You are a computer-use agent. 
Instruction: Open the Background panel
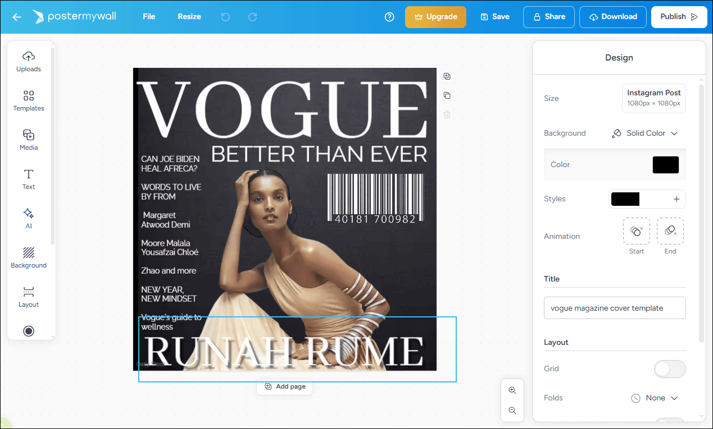click(29, 257)
